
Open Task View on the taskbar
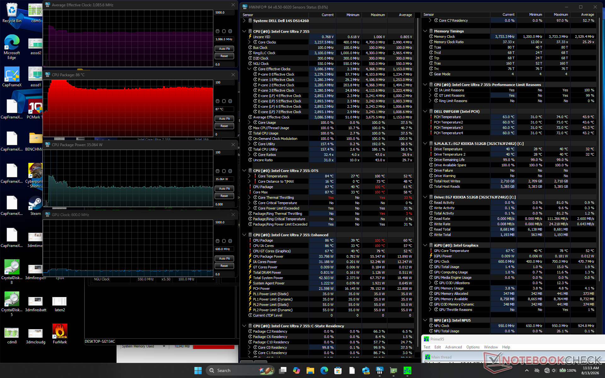283,370
